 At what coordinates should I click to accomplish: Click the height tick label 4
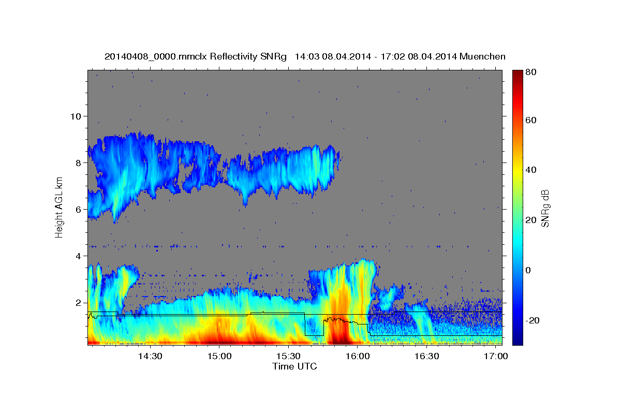tap(80, 256)
